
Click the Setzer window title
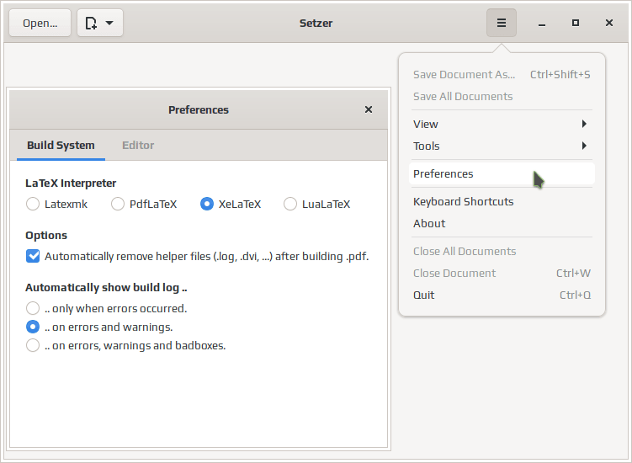[x=316, y=23]
